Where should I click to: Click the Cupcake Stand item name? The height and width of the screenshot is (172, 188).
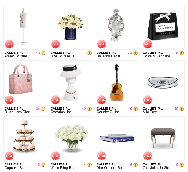[16, 168]
